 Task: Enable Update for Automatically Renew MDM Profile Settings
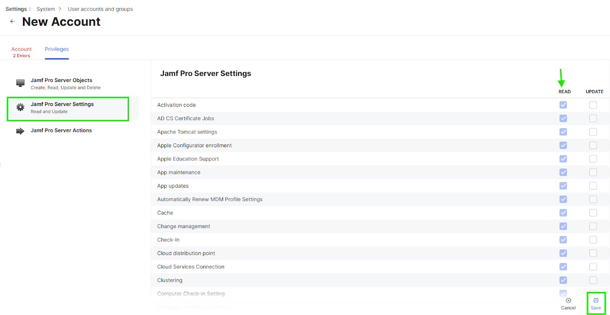[x=593, y=199]
